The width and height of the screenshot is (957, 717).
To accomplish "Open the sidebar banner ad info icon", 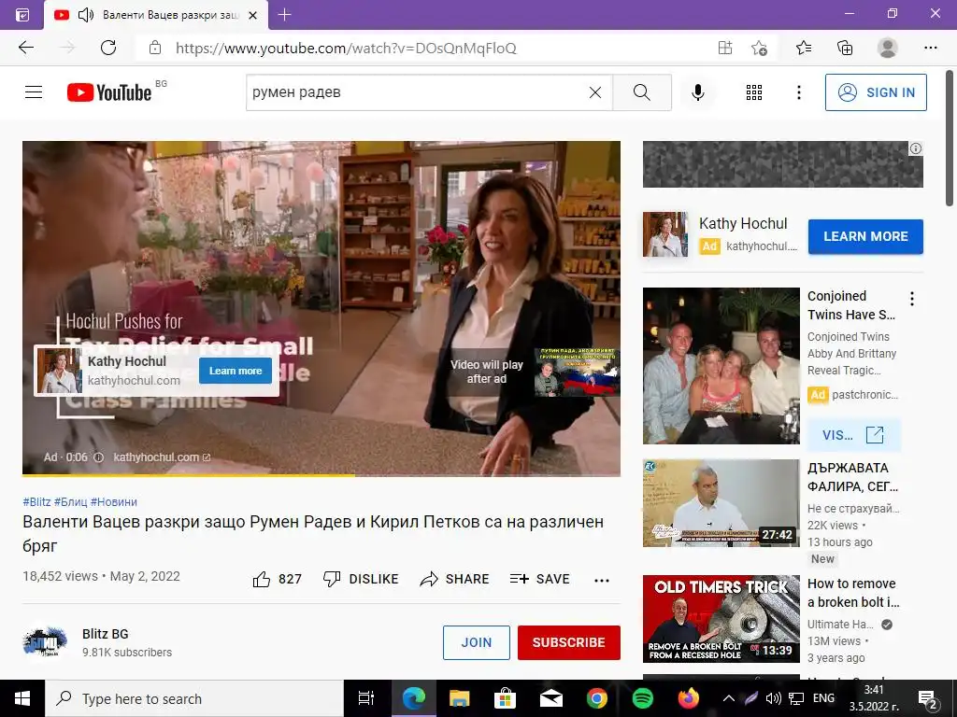I will click(x=916, y=148).
